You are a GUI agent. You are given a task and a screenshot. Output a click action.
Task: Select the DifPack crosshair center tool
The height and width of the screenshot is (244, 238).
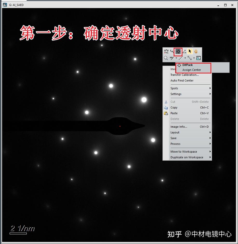(178, 51)
